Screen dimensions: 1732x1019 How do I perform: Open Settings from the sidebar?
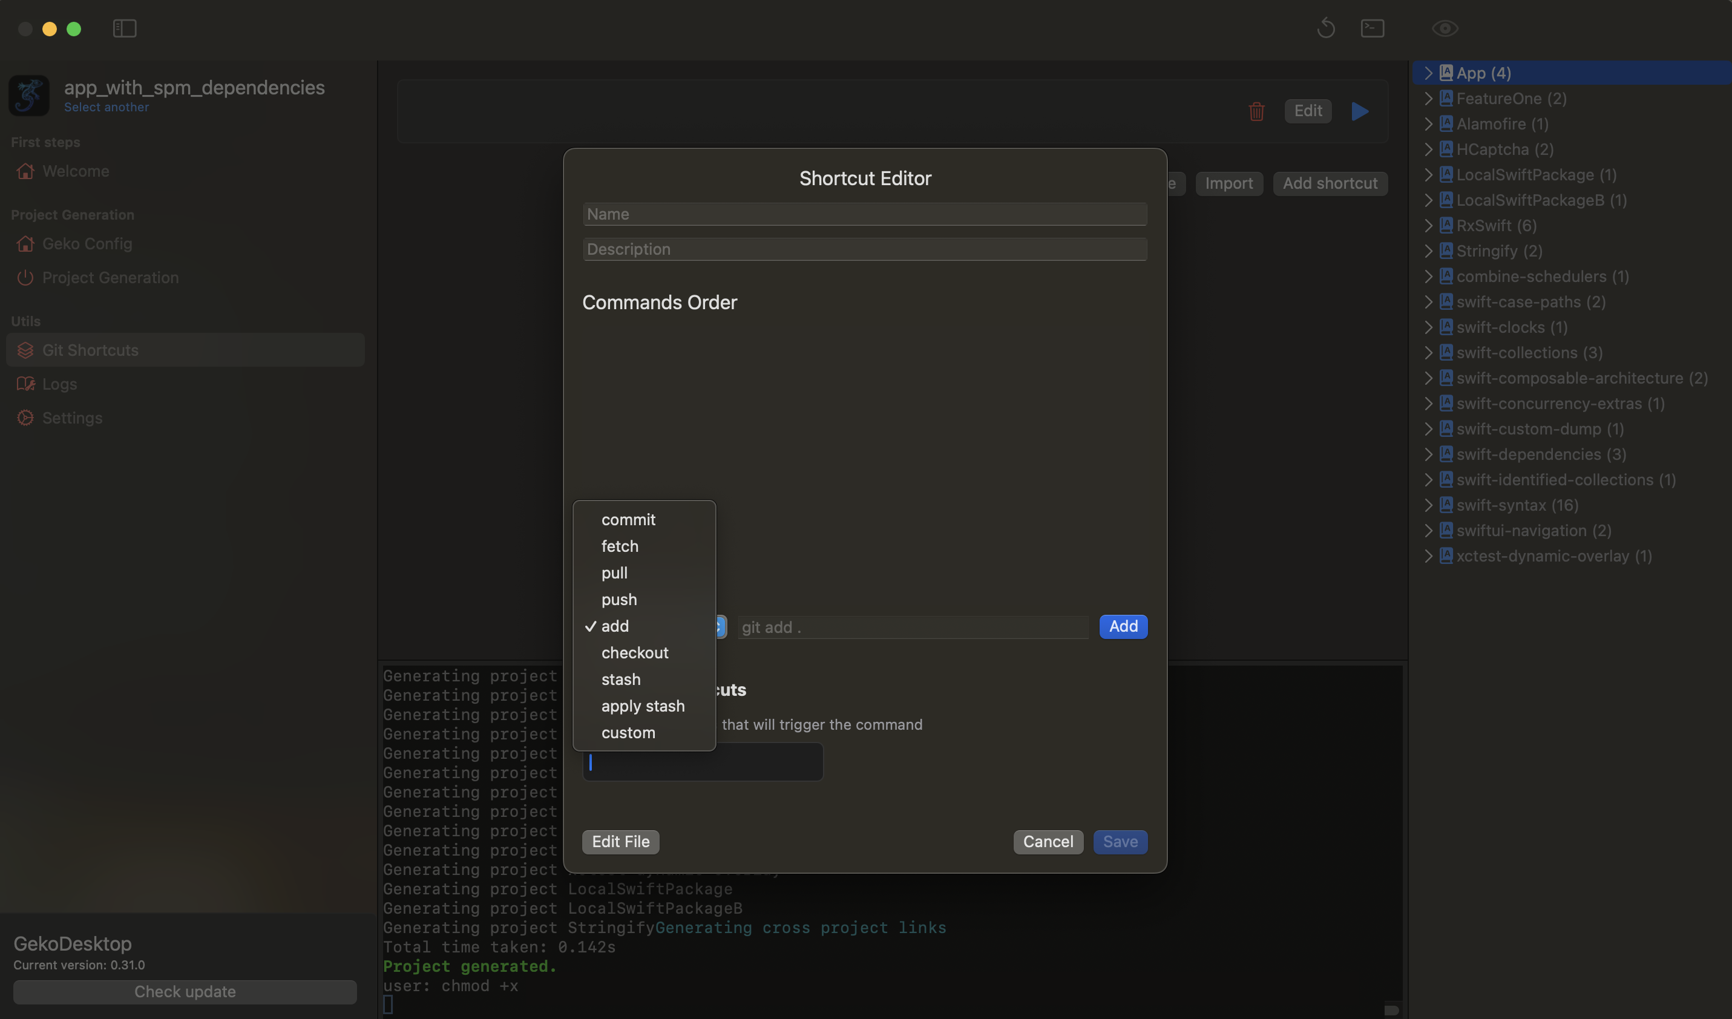(x=71, y=418)
